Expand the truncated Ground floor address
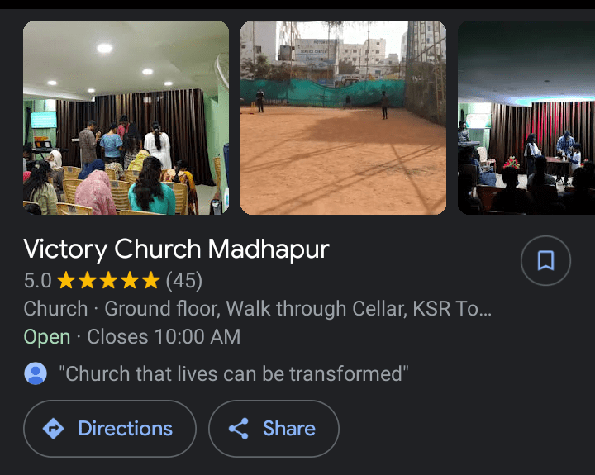595x475 pixels. [297, 308]
